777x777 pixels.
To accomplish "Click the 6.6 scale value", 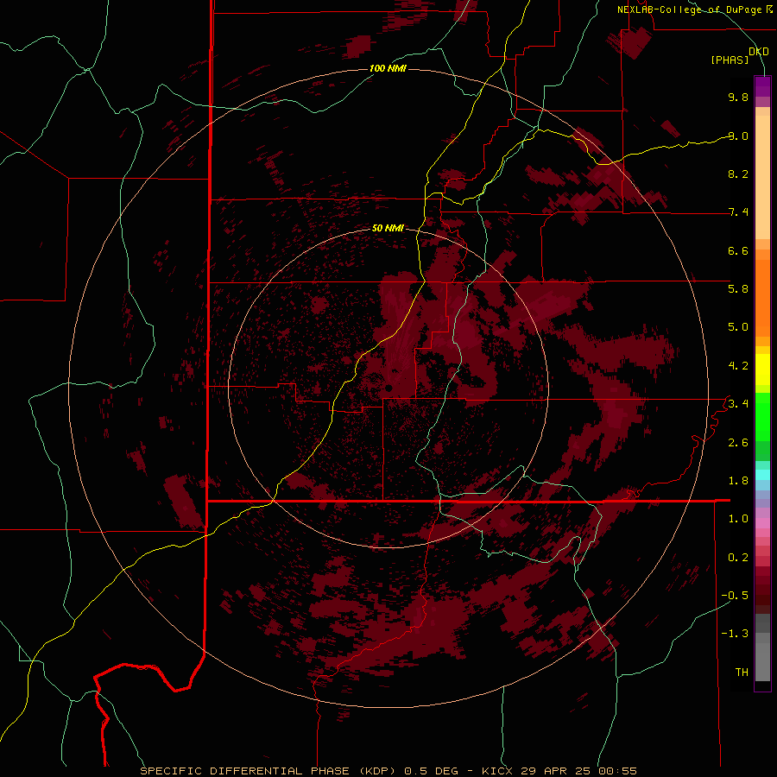I will click(738, 250).
